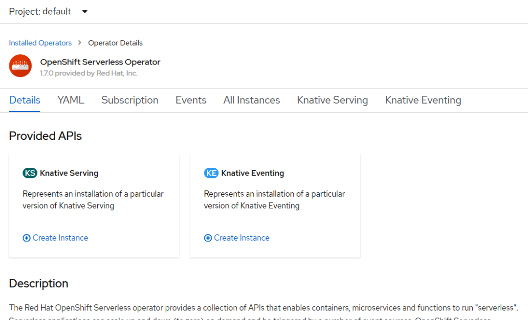The width and height of the screenshot is (528, 320).
Task: View the All Instances tab
Action: [x=252, y=100]
